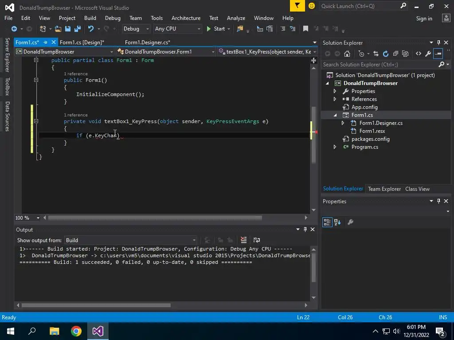Uncomment selected lines icon

tap(293, 29)
